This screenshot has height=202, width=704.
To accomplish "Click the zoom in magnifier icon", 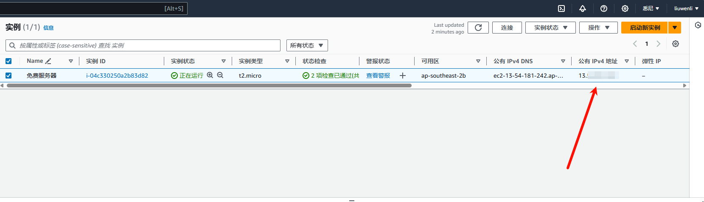I will coord(210,75).
